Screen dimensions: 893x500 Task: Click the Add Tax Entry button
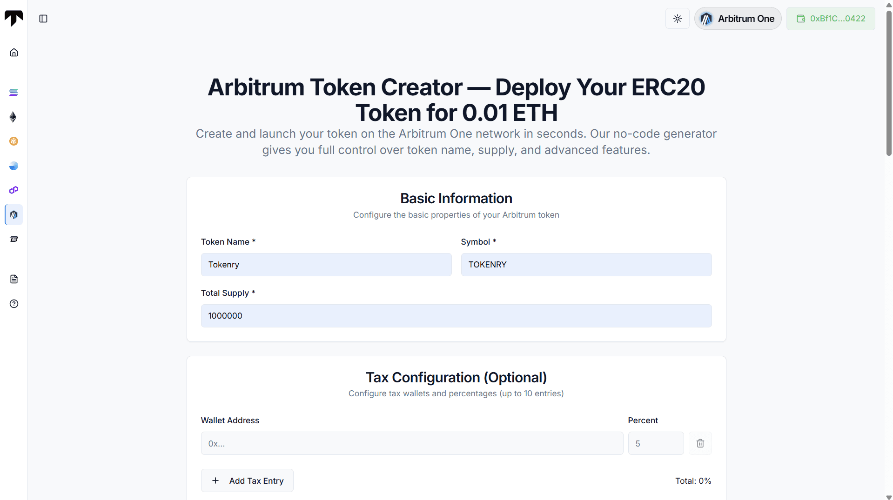(x=247, y=480)
